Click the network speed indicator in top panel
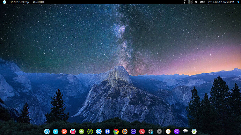The height and width of the screenshot is (135, 241). coord(189,2)
